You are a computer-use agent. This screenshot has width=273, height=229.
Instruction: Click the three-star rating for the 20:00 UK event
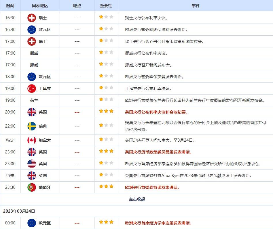click(x=106, y=111)
